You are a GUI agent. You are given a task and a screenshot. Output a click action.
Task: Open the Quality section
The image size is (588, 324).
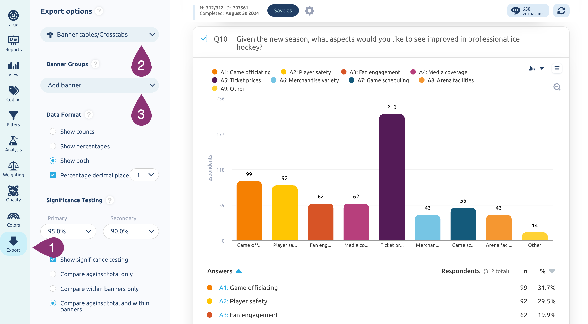[13, 194]
